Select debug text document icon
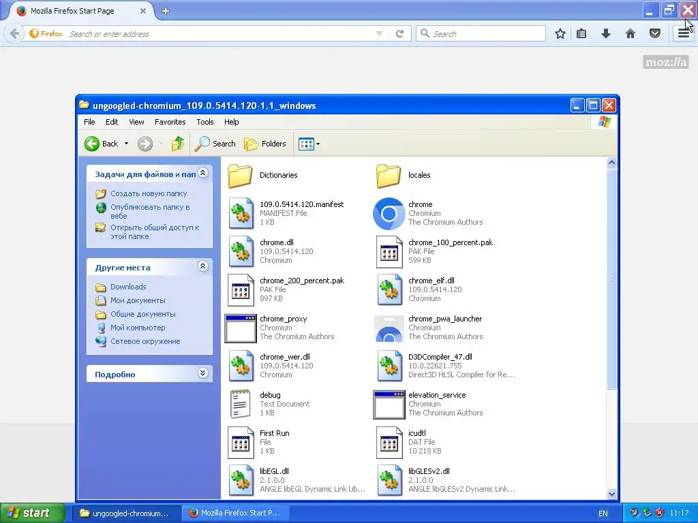 pos(241,404)
